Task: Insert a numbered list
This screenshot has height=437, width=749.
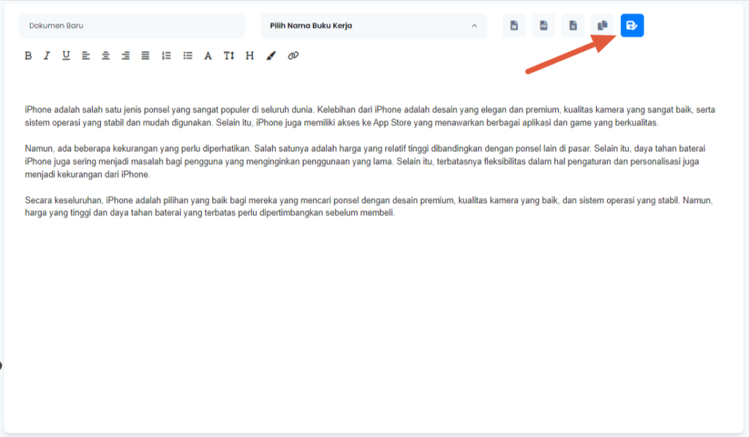Action: pyautogui.click(x=166, y=56)
